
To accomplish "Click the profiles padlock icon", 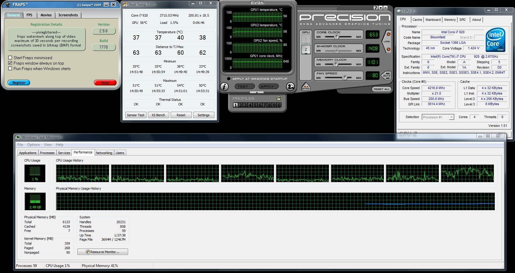I will (278, 98).
